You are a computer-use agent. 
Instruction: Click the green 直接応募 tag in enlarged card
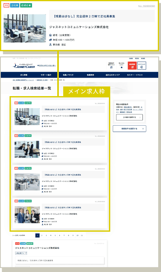(x=26, y=5)
